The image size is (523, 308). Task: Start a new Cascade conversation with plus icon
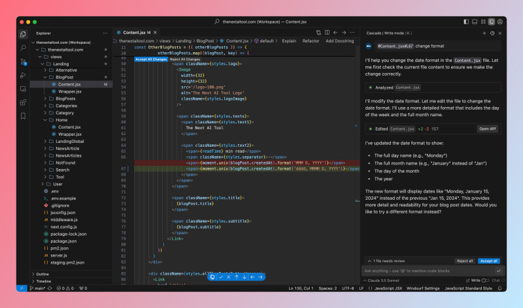tap(484, 33)
